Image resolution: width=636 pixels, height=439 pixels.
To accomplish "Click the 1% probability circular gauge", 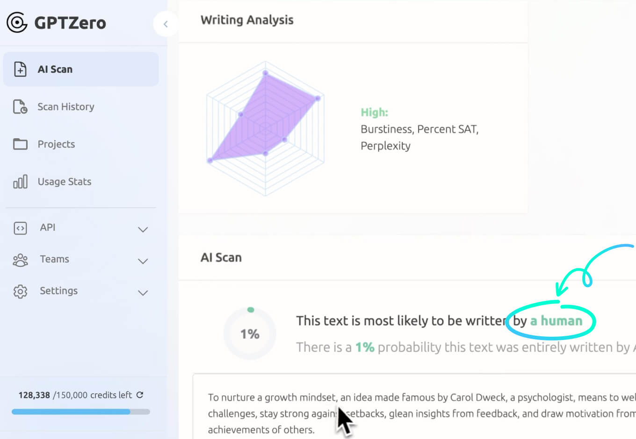I will point(250,333).
